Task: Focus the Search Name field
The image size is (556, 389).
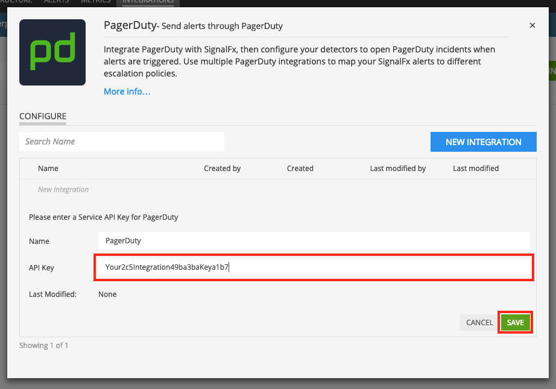Action: [x=122, y=142]
